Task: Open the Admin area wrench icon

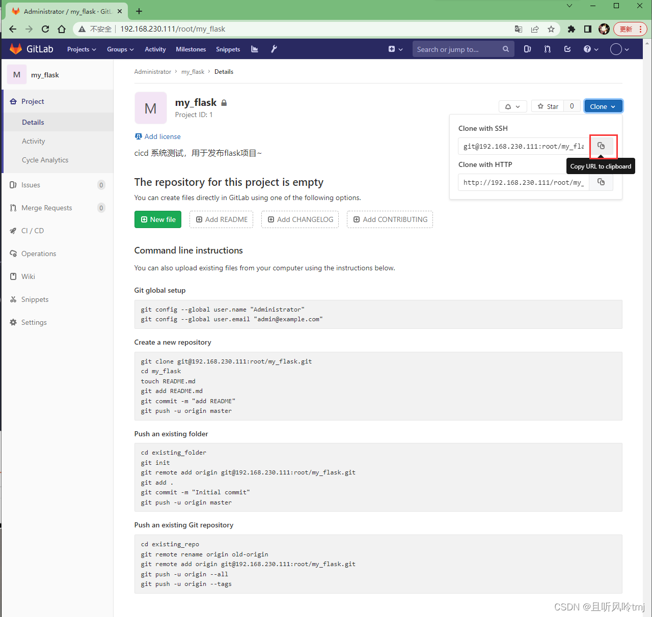Action: pos(274,49)
